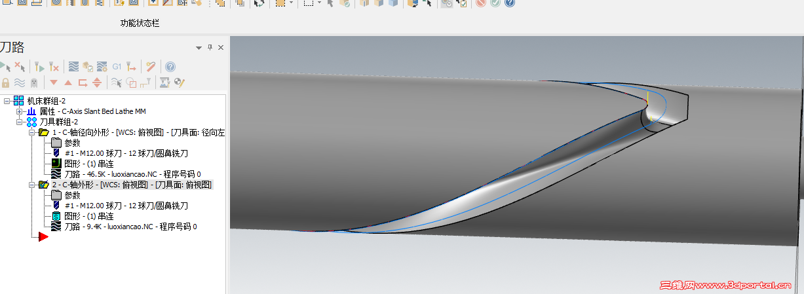Click 刀路 - 46.5K luoxiancao.NC entry
This screenshot has height=294, width=804.
click(x=132, y=175)
